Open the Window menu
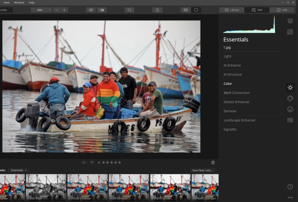 (x=19, y=2)
